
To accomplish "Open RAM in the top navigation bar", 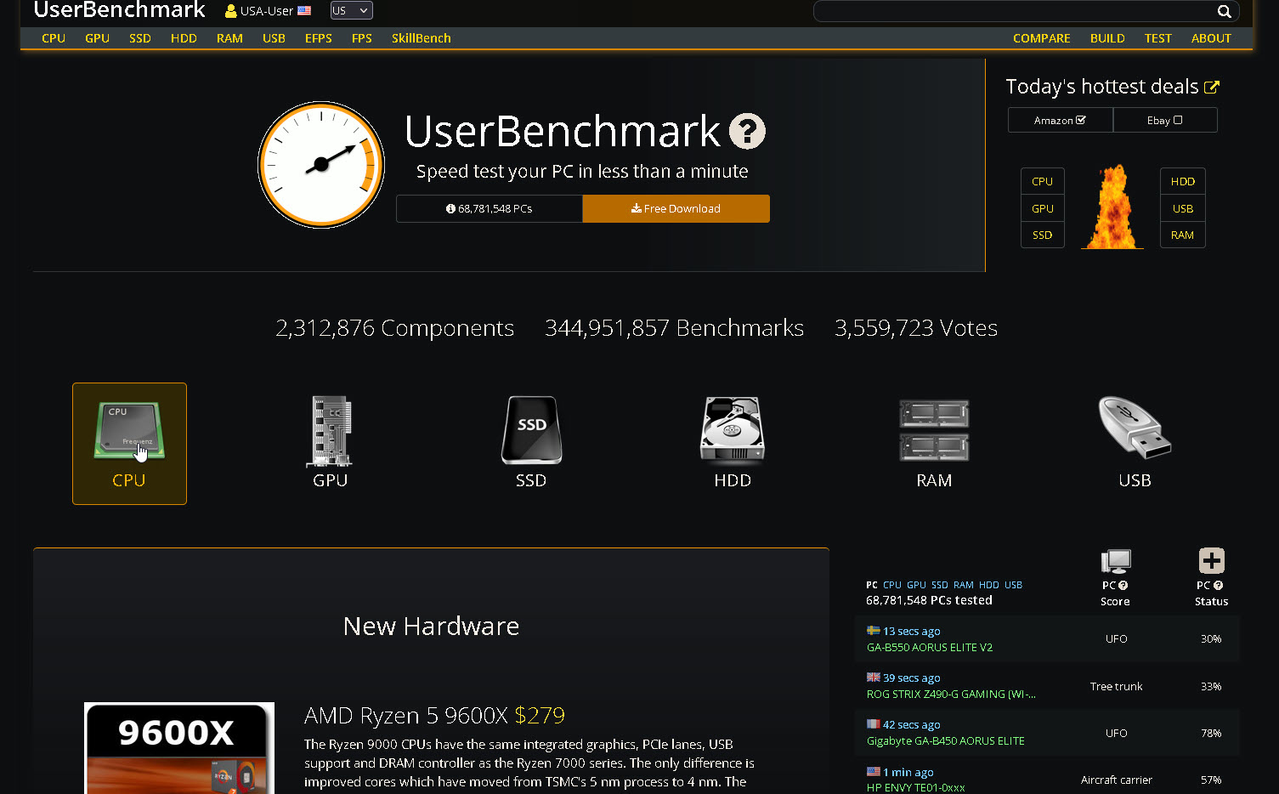I will click(x=229, y=38).
